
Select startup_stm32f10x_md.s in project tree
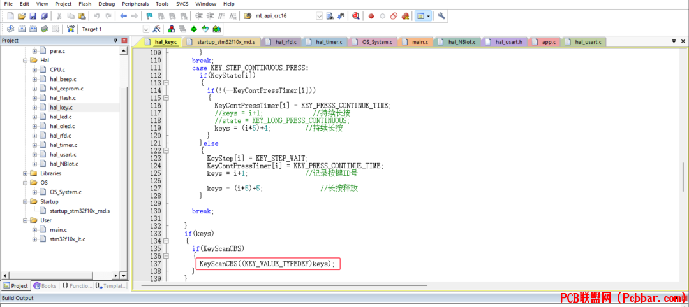(x=80, y=211)
